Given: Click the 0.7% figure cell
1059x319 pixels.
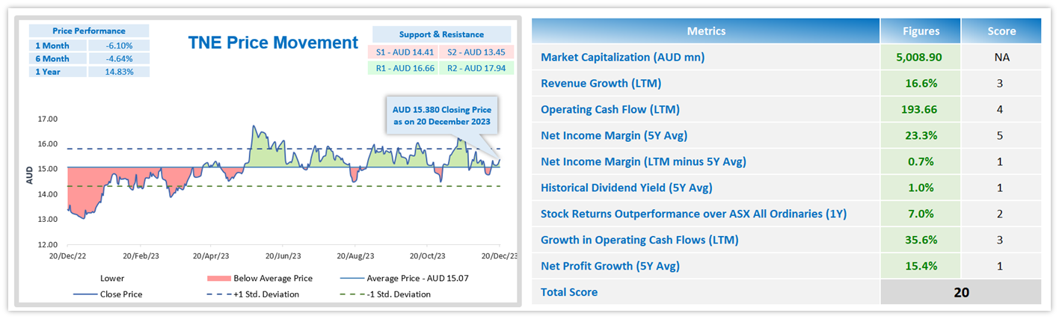Looking at the screenshot, I should click(921, 162).
